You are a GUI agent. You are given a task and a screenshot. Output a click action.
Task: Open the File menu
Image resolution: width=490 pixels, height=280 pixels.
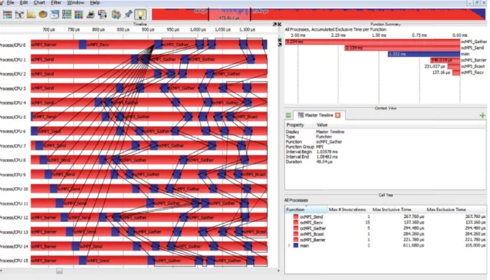pyautogui.click(x=10, y=2)
